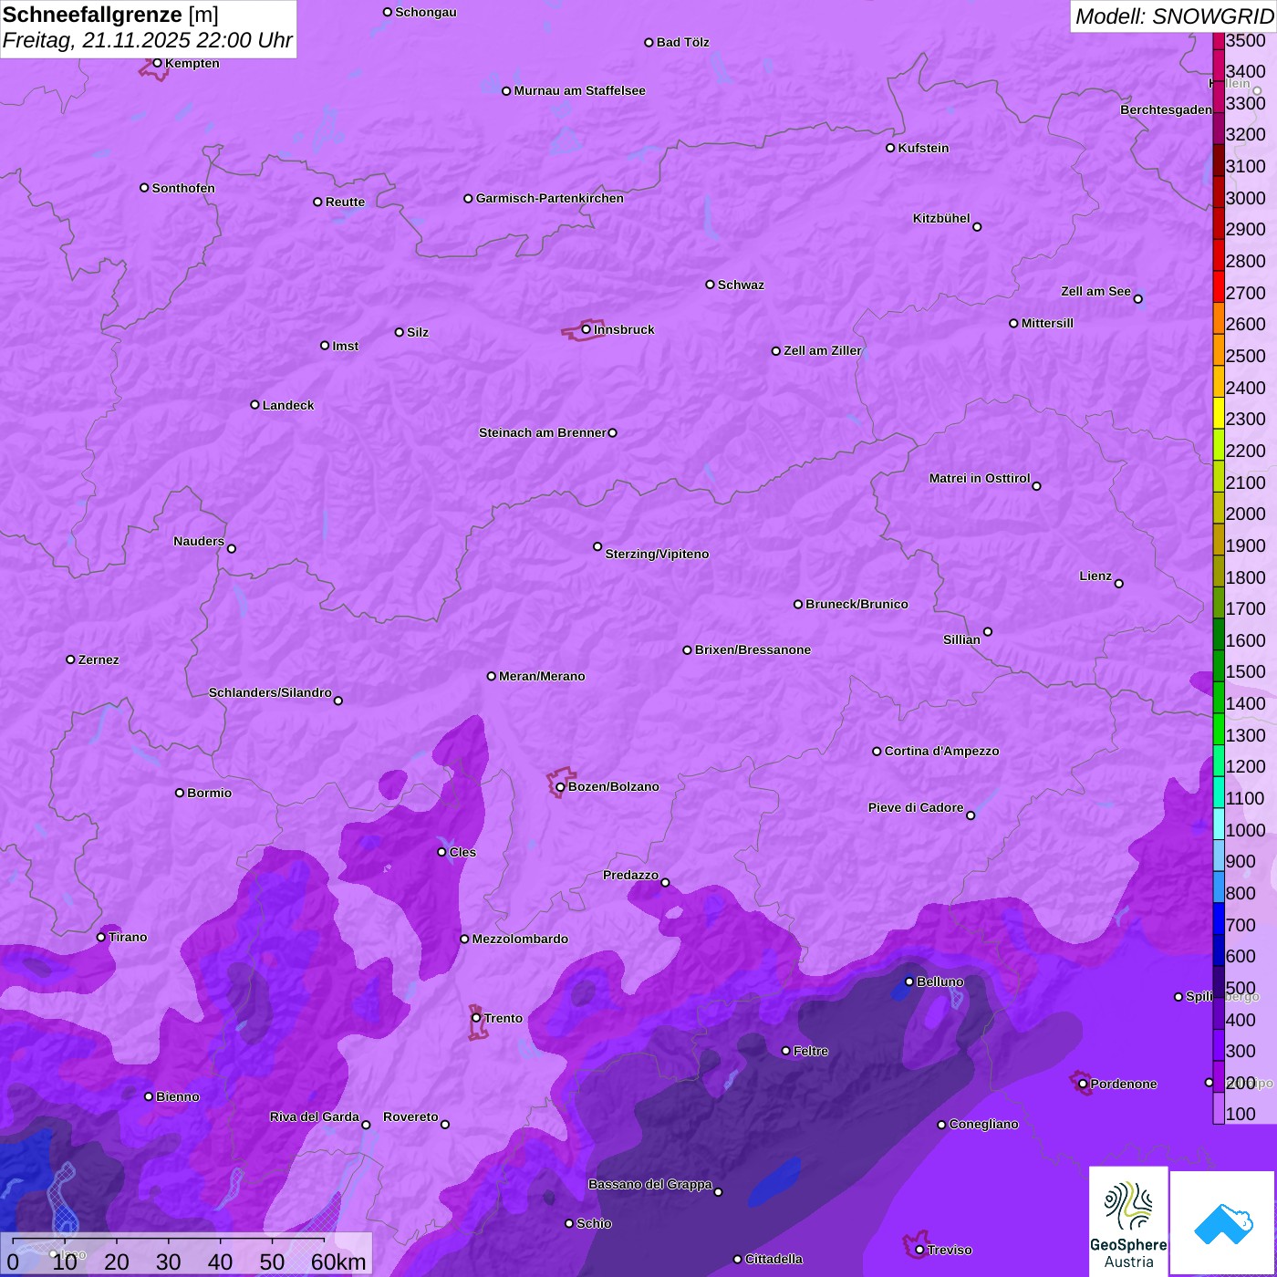This screenshot has width=1277, height=1277.
Task: Click the Sonthofen label
Action: click(x=183, y=188)
